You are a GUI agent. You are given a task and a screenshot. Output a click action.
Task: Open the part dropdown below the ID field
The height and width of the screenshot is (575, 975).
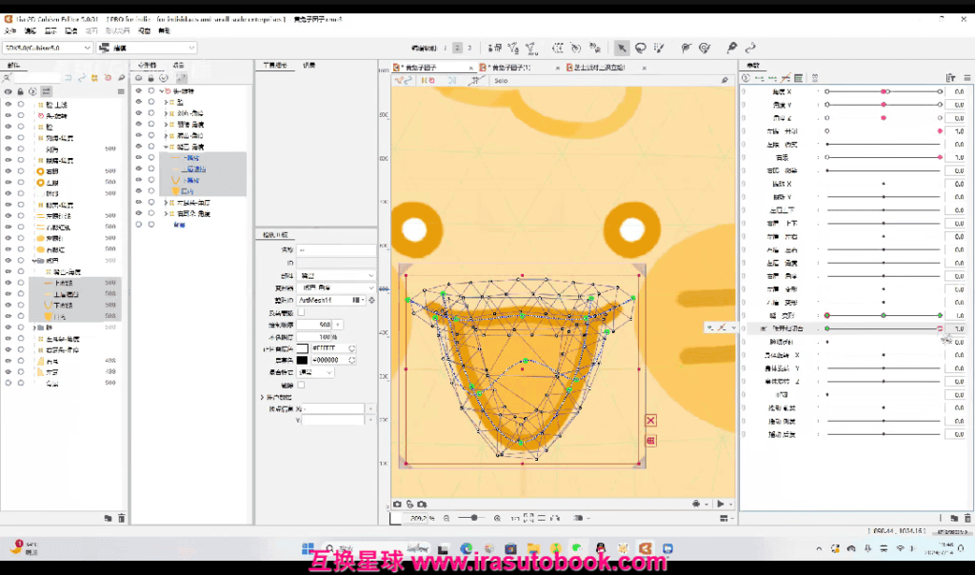[x=336, y=275]
